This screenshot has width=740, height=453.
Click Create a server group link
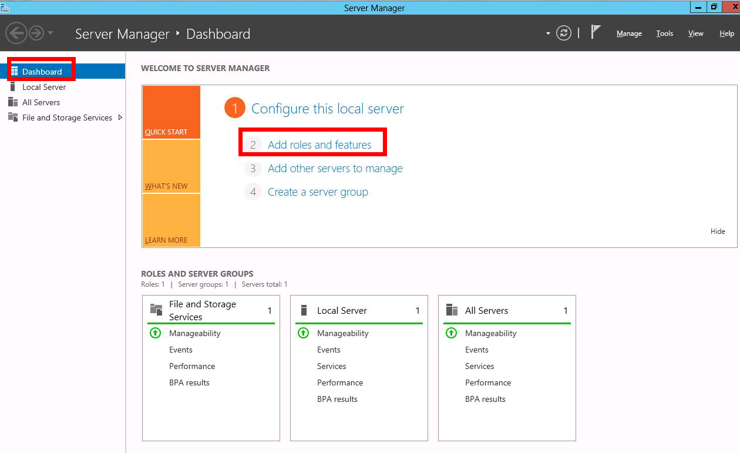[318, 192]
